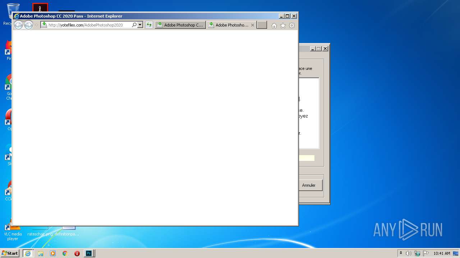Click the Show desktop button
The image size is (460, 258).
coord(456,253)
